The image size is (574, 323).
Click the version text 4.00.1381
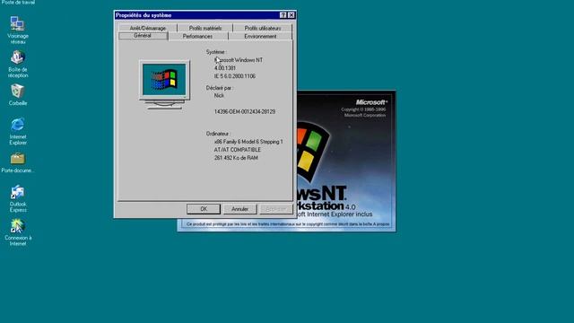(x=225, y=68)
